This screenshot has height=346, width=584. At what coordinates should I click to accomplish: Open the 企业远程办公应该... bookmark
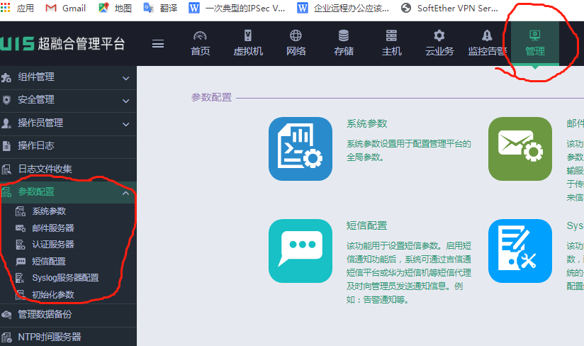pos(343,9)
